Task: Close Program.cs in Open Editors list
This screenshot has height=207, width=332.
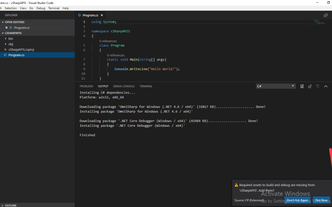Action: tap(6, 28)
